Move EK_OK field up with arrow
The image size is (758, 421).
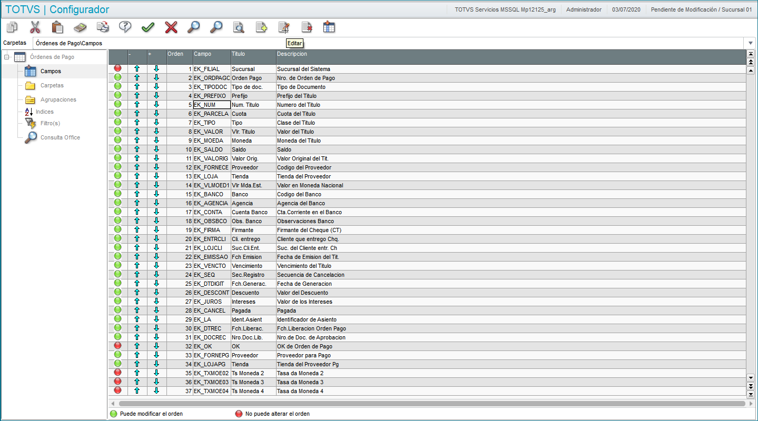coord(137,346)
